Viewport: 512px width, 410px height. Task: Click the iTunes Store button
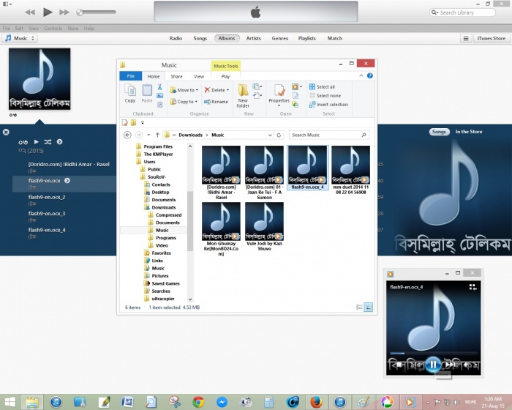tap(491, 38)
